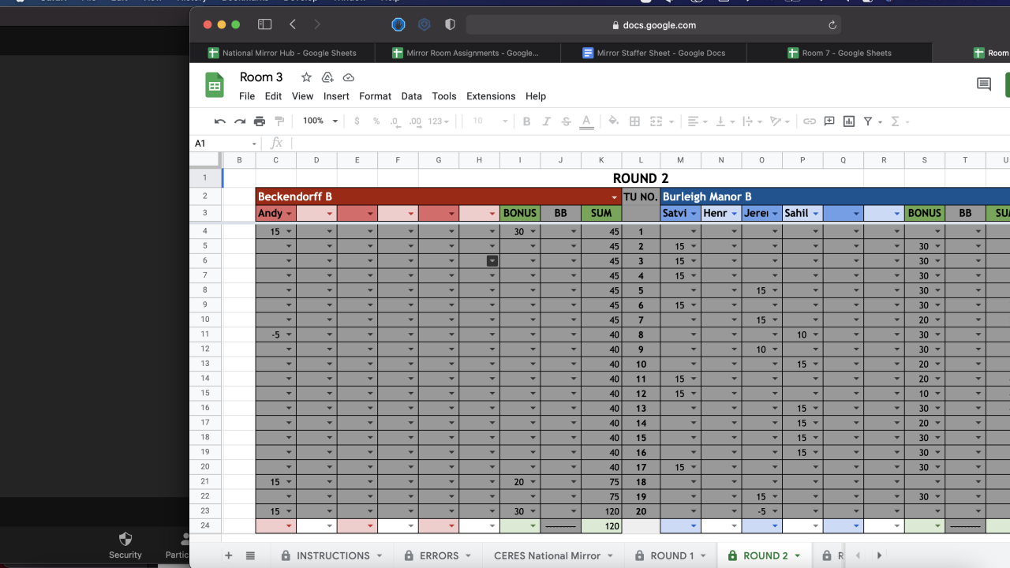Image resolution: width=1010 pixels, height=568 pixels.
Task: Open the INSTRUCTIONS sheet tab
Action: (332, 555)
